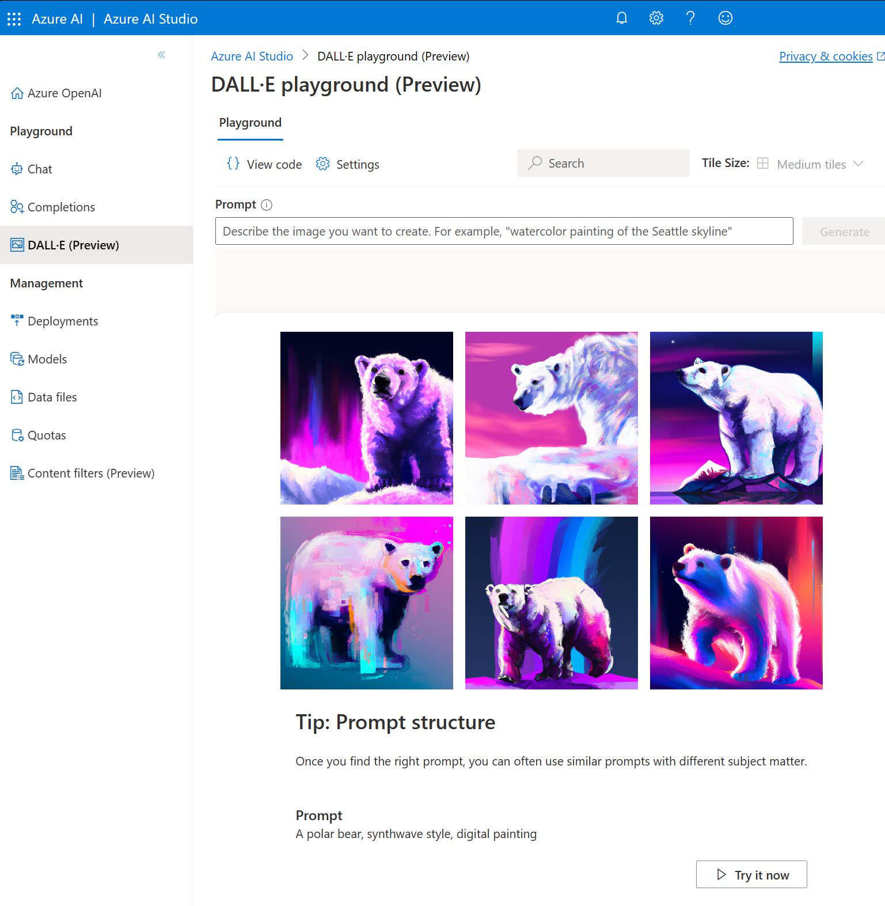
Task: Click the Azure AI Studio breadcrumb link
Action: 252,56
